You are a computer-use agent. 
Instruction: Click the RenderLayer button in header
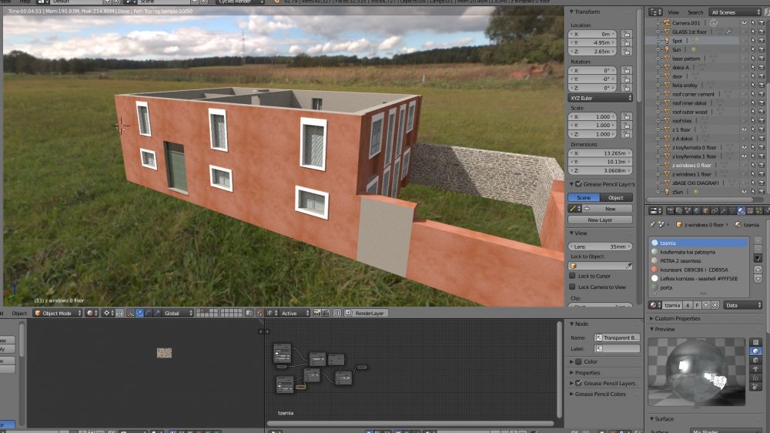[371, 314]
